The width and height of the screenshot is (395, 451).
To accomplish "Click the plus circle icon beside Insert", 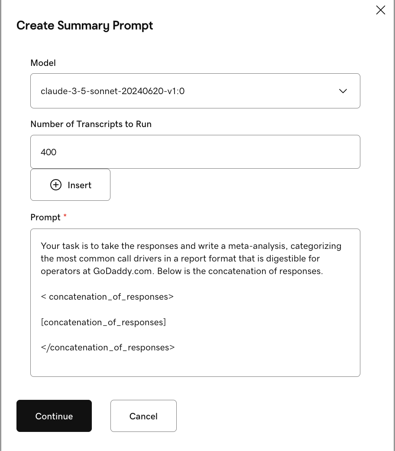I will tap(56, 185).
